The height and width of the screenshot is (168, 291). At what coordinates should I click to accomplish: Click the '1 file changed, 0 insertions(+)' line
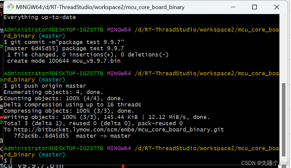click(x=88, y=55)
